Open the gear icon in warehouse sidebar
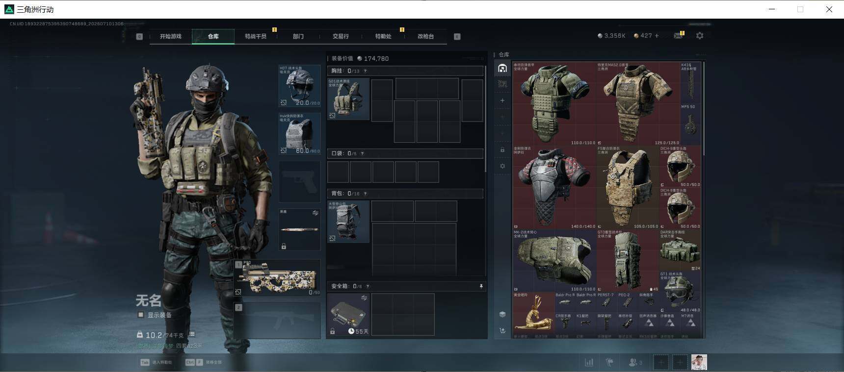 pos(502,166)
